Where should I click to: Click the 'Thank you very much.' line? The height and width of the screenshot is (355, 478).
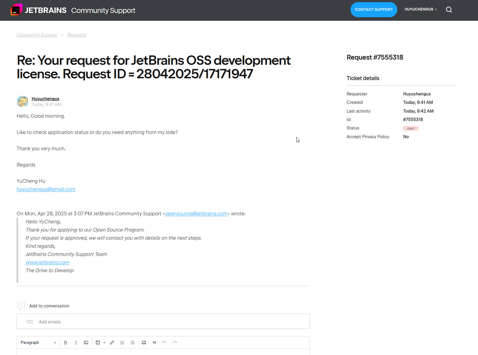pos(41,148)
